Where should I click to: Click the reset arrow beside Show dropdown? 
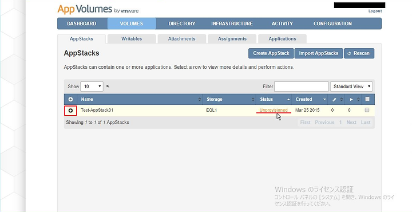(x=108, y=87)
